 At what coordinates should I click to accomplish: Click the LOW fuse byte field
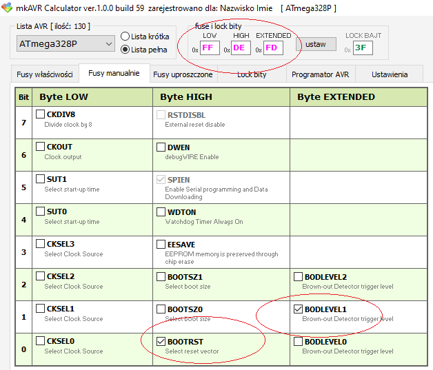click(210, 48)
